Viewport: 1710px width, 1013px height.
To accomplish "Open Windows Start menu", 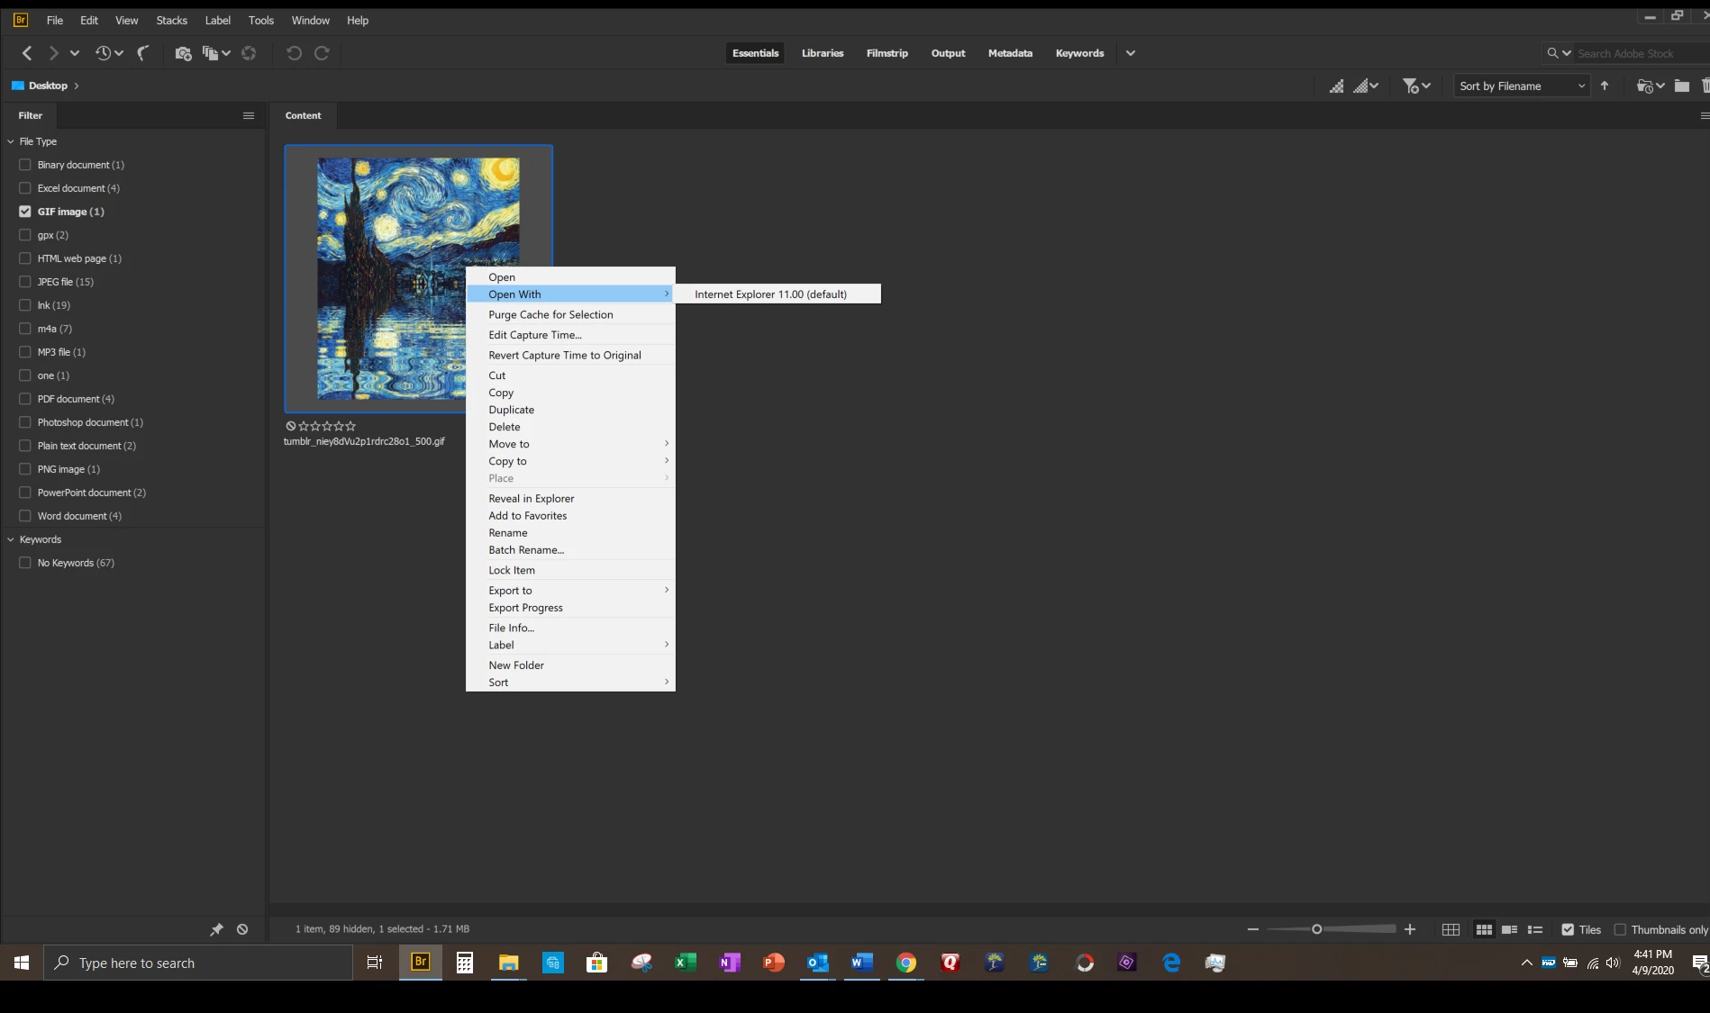I will click(x=22, y=963).
